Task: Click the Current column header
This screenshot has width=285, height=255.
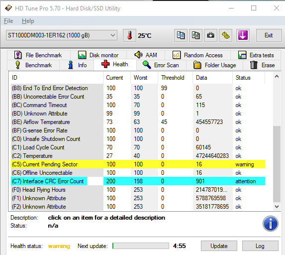Action: (x=117, y=78)
